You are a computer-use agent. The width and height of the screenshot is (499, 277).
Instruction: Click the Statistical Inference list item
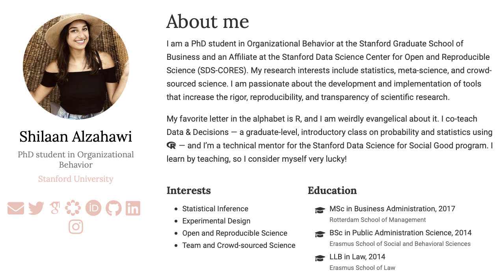pos(215,209)
